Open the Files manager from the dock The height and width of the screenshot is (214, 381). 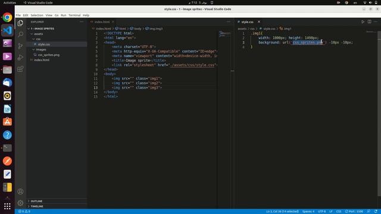(7, 70)
